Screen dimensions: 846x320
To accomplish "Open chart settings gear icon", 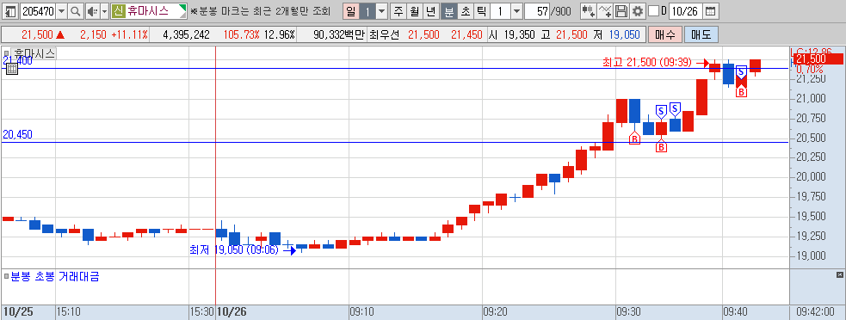I will coord(638,11).
